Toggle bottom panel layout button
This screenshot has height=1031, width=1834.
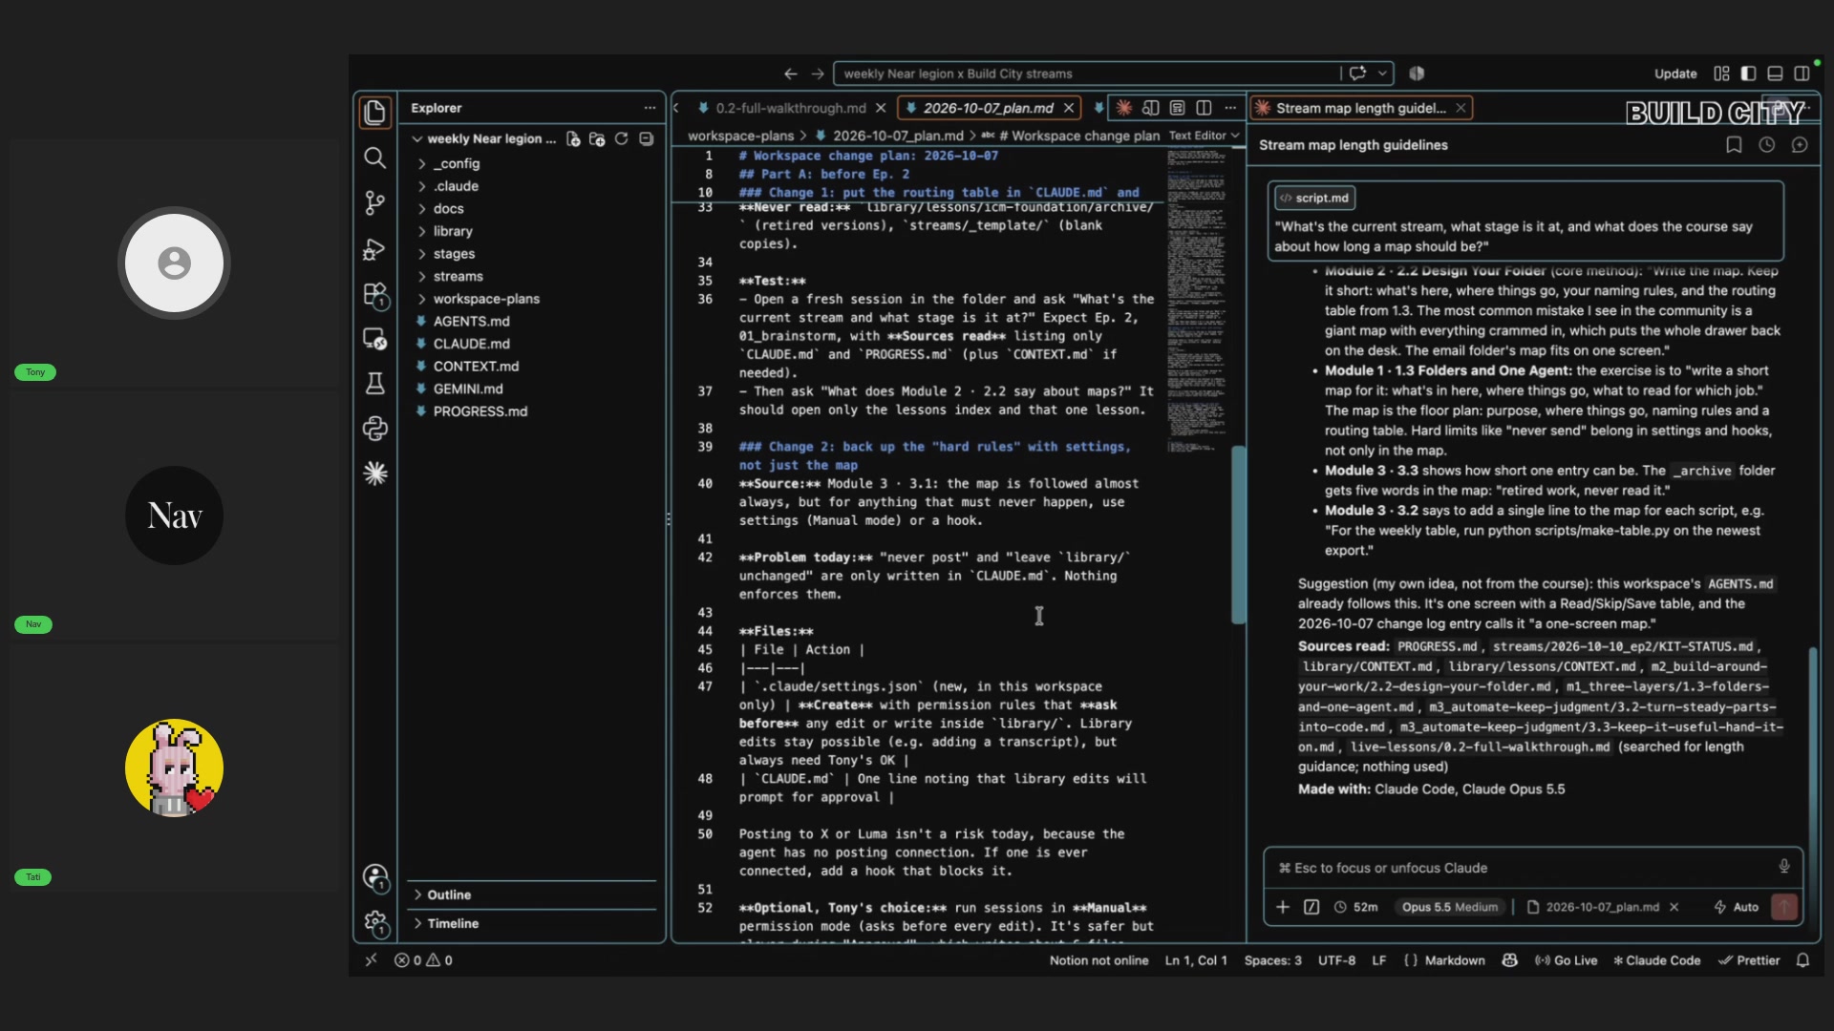click(1775, 74)
